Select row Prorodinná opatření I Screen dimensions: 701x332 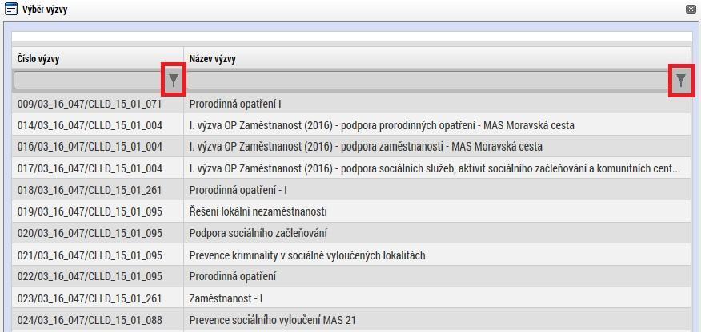click(352, 104)
